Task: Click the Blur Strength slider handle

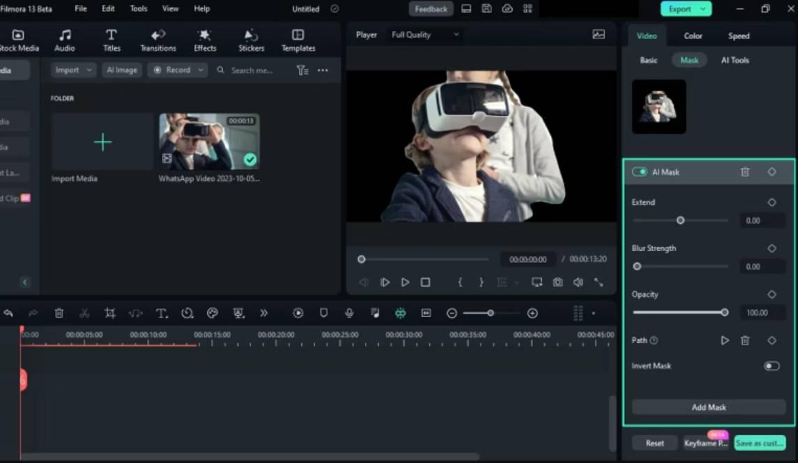Action: click(x=637, y=266)
